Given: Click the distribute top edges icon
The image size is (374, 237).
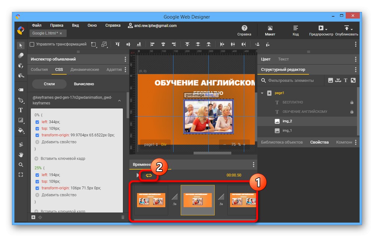Looking at the screenshot, I should tap(187, 44).
